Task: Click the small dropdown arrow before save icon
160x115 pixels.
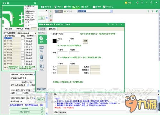Action: point(39,7)
